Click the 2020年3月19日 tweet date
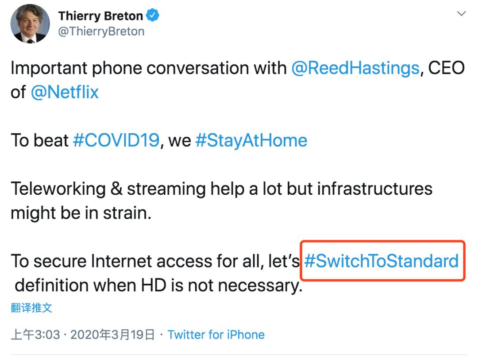Screen dimensions: 478x359 pos(112,335)
